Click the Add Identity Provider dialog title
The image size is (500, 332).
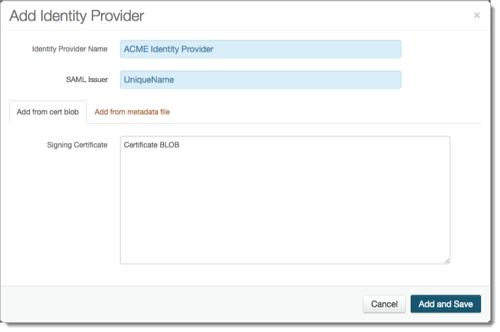(x=77, y=16)
